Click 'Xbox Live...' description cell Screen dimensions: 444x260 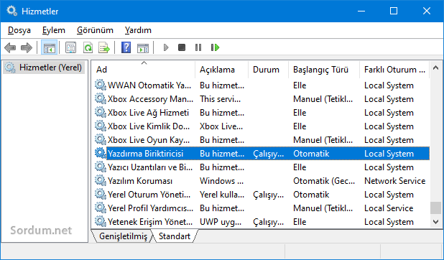(x=221, y=126)
